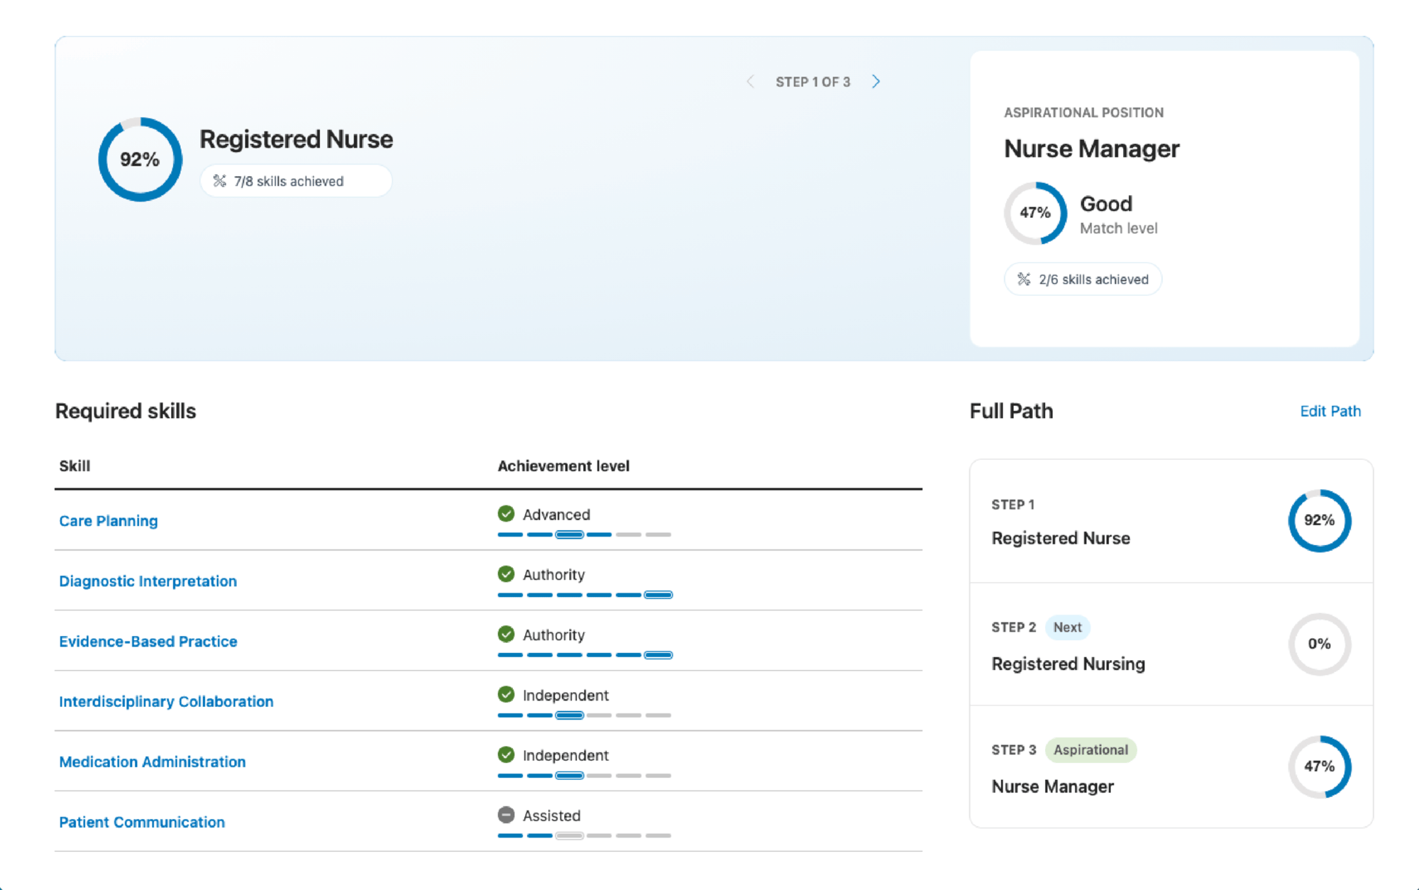Screen dimensions: 1419x890
Task: Click Step 3 47% progress ring
Action: [1320, 767]
